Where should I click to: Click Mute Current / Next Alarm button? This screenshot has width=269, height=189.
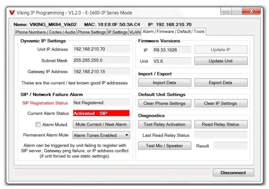[x=101, y=124]
